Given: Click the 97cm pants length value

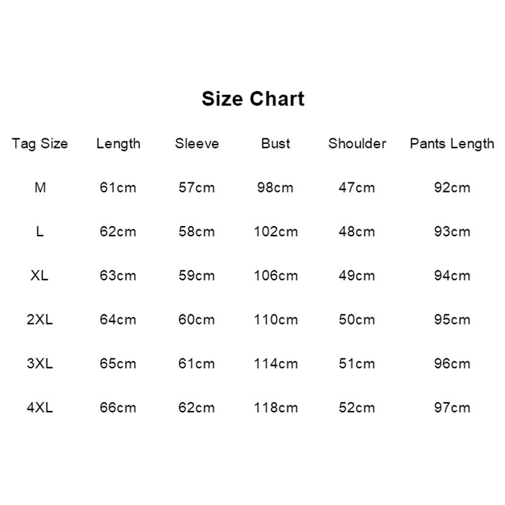Looking at the screenshot, I should (x=452, y=407).
